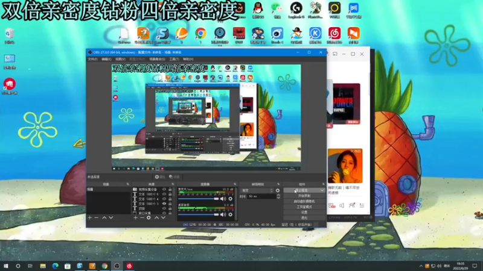Open transition properties gear beside 渐变
Viewport: 483px width, 271px height.
tap(278, 190)
